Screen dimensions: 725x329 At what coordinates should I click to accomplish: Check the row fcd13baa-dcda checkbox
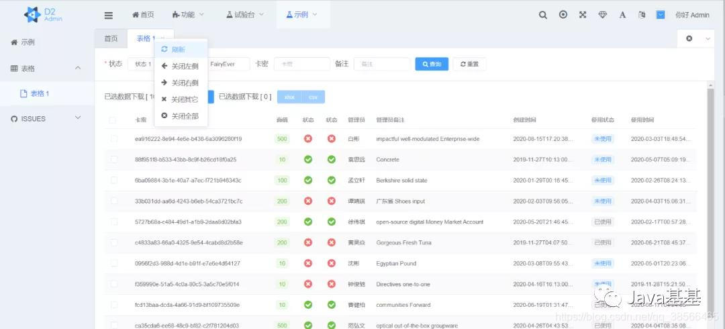[x=113, y=305]
